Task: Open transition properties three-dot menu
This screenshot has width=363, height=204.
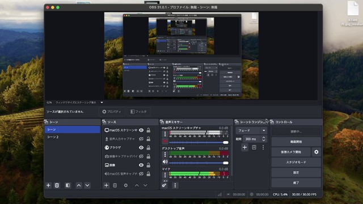Action: (x=263, y=147)
